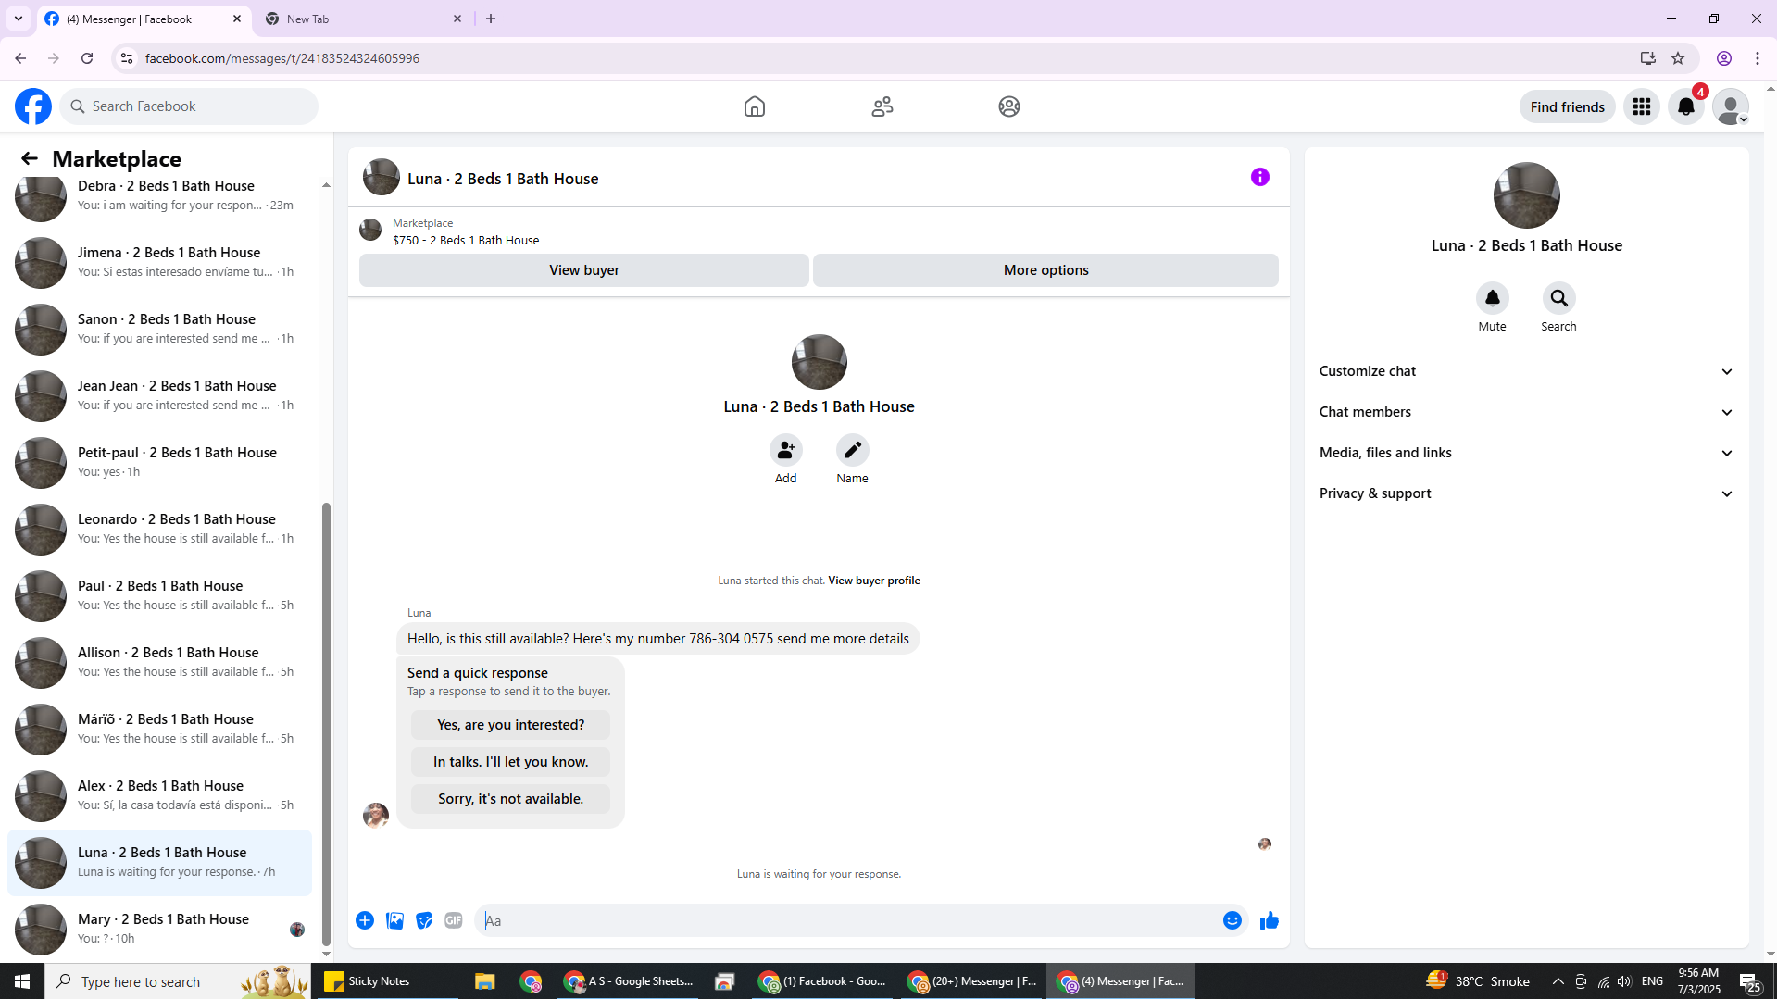Send a thumbs up like

coord(1269,920)
